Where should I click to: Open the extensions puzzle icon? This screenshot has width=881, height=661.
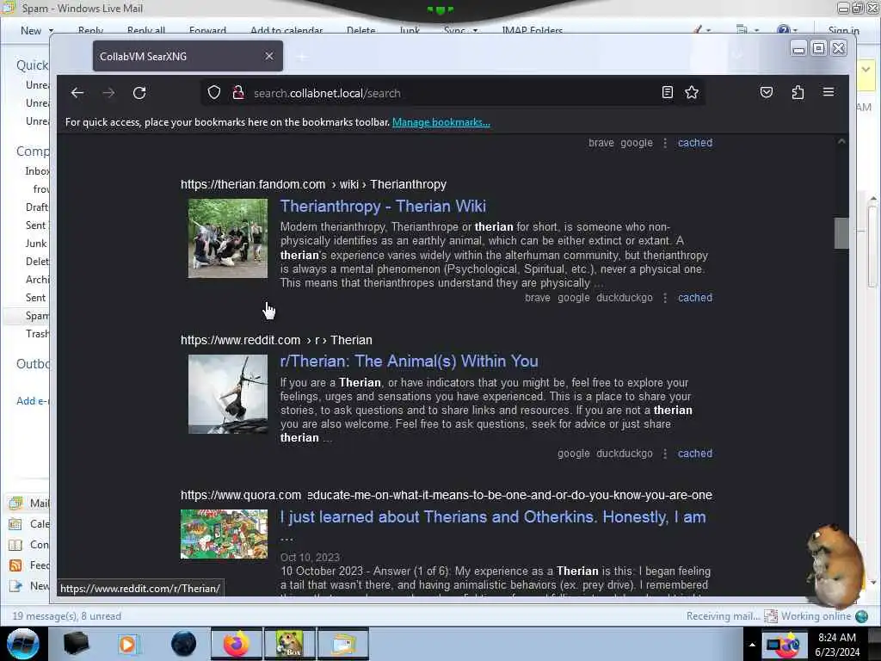[x=798, y=93]
